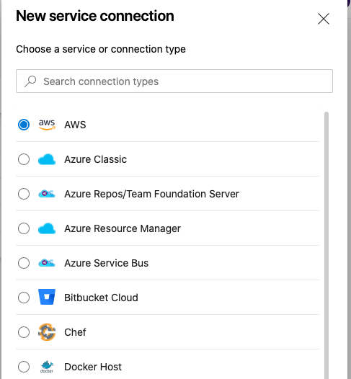Click the 'Azure Classic' label text
This screenshot has width=351, height=379.
[95, 159]
